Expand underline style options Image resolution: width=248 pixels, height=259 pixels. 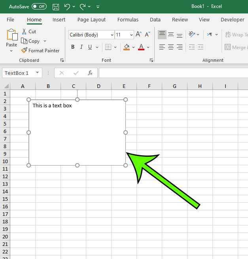pos(97,47)
